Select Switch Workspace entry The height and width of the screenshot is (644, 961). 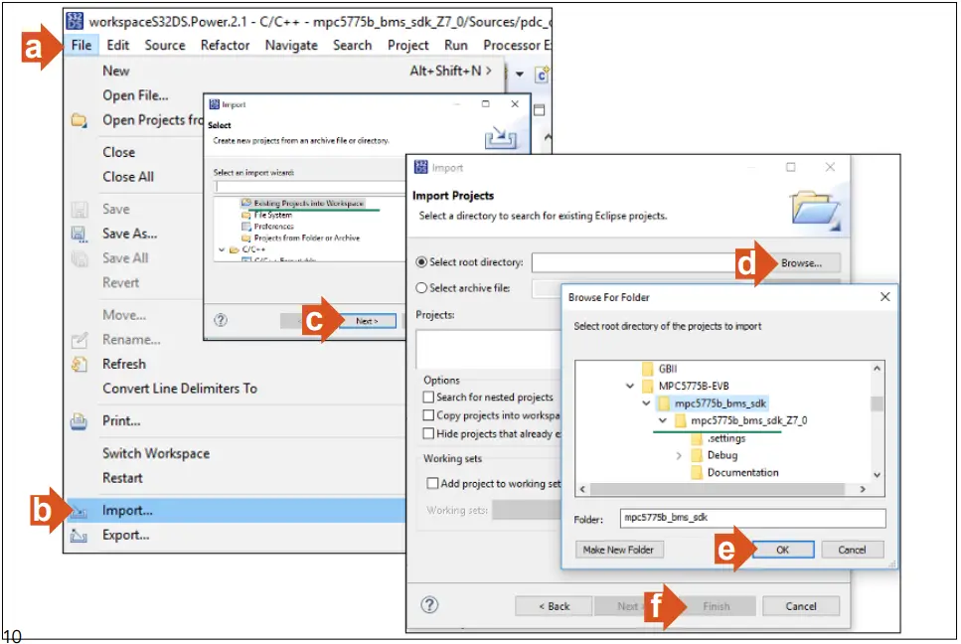tap(156, 453)
